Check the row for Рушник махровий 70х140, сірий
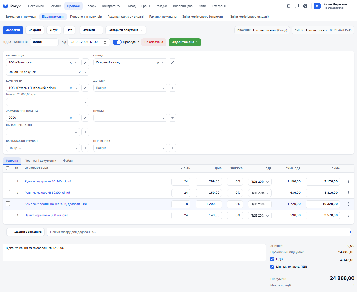 [8, 181]
